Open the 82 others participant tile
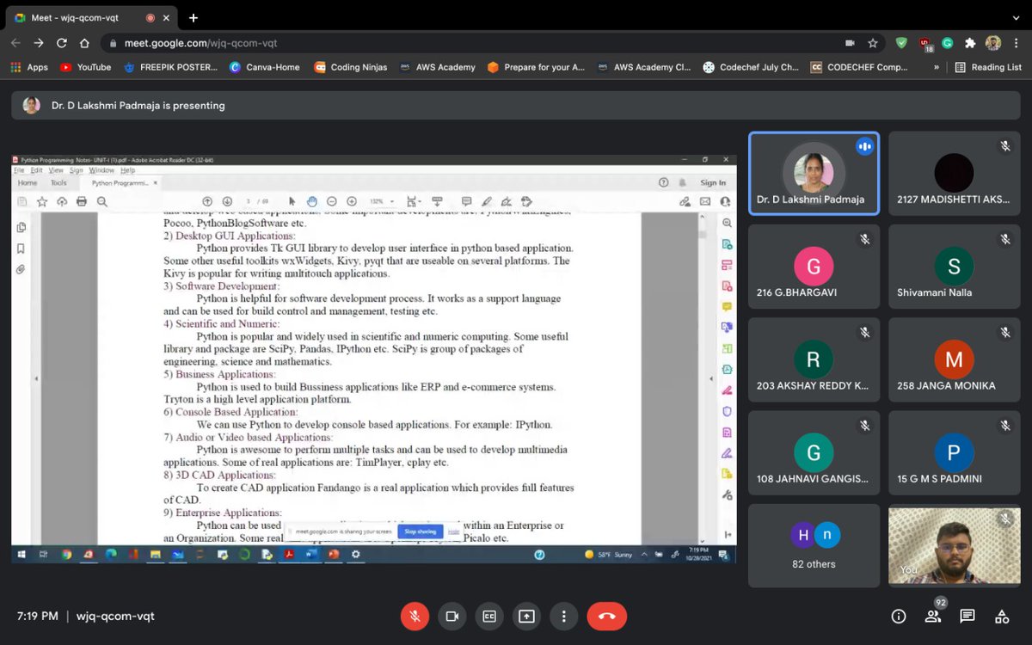1032x645 pixels. (x=814, y=545)
